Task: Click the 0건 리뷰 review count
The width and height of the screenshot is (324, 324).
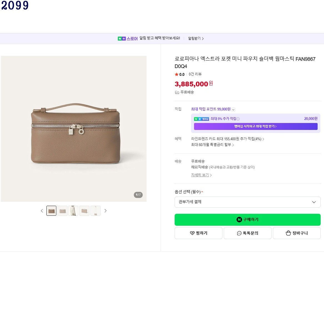Action: click(x=195, y=74)
